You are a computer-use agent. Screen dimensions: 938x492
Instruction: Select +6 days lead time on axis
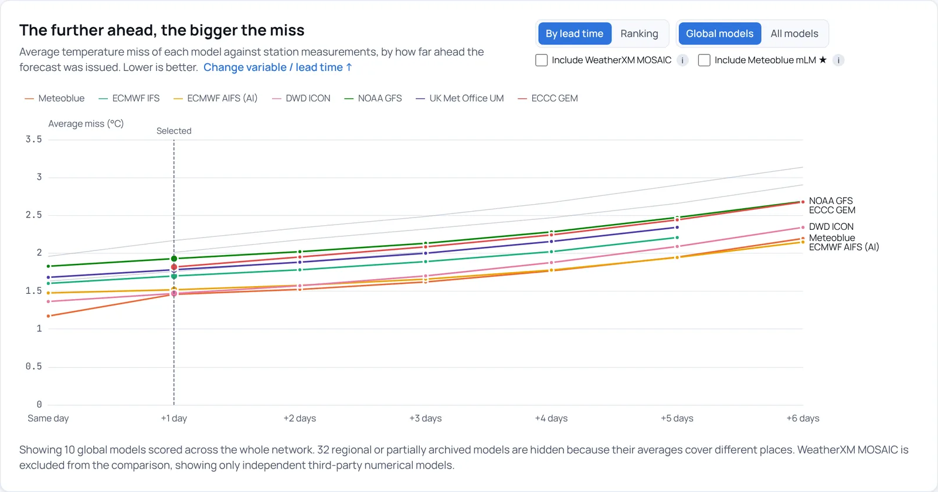(x=803, y=419)
